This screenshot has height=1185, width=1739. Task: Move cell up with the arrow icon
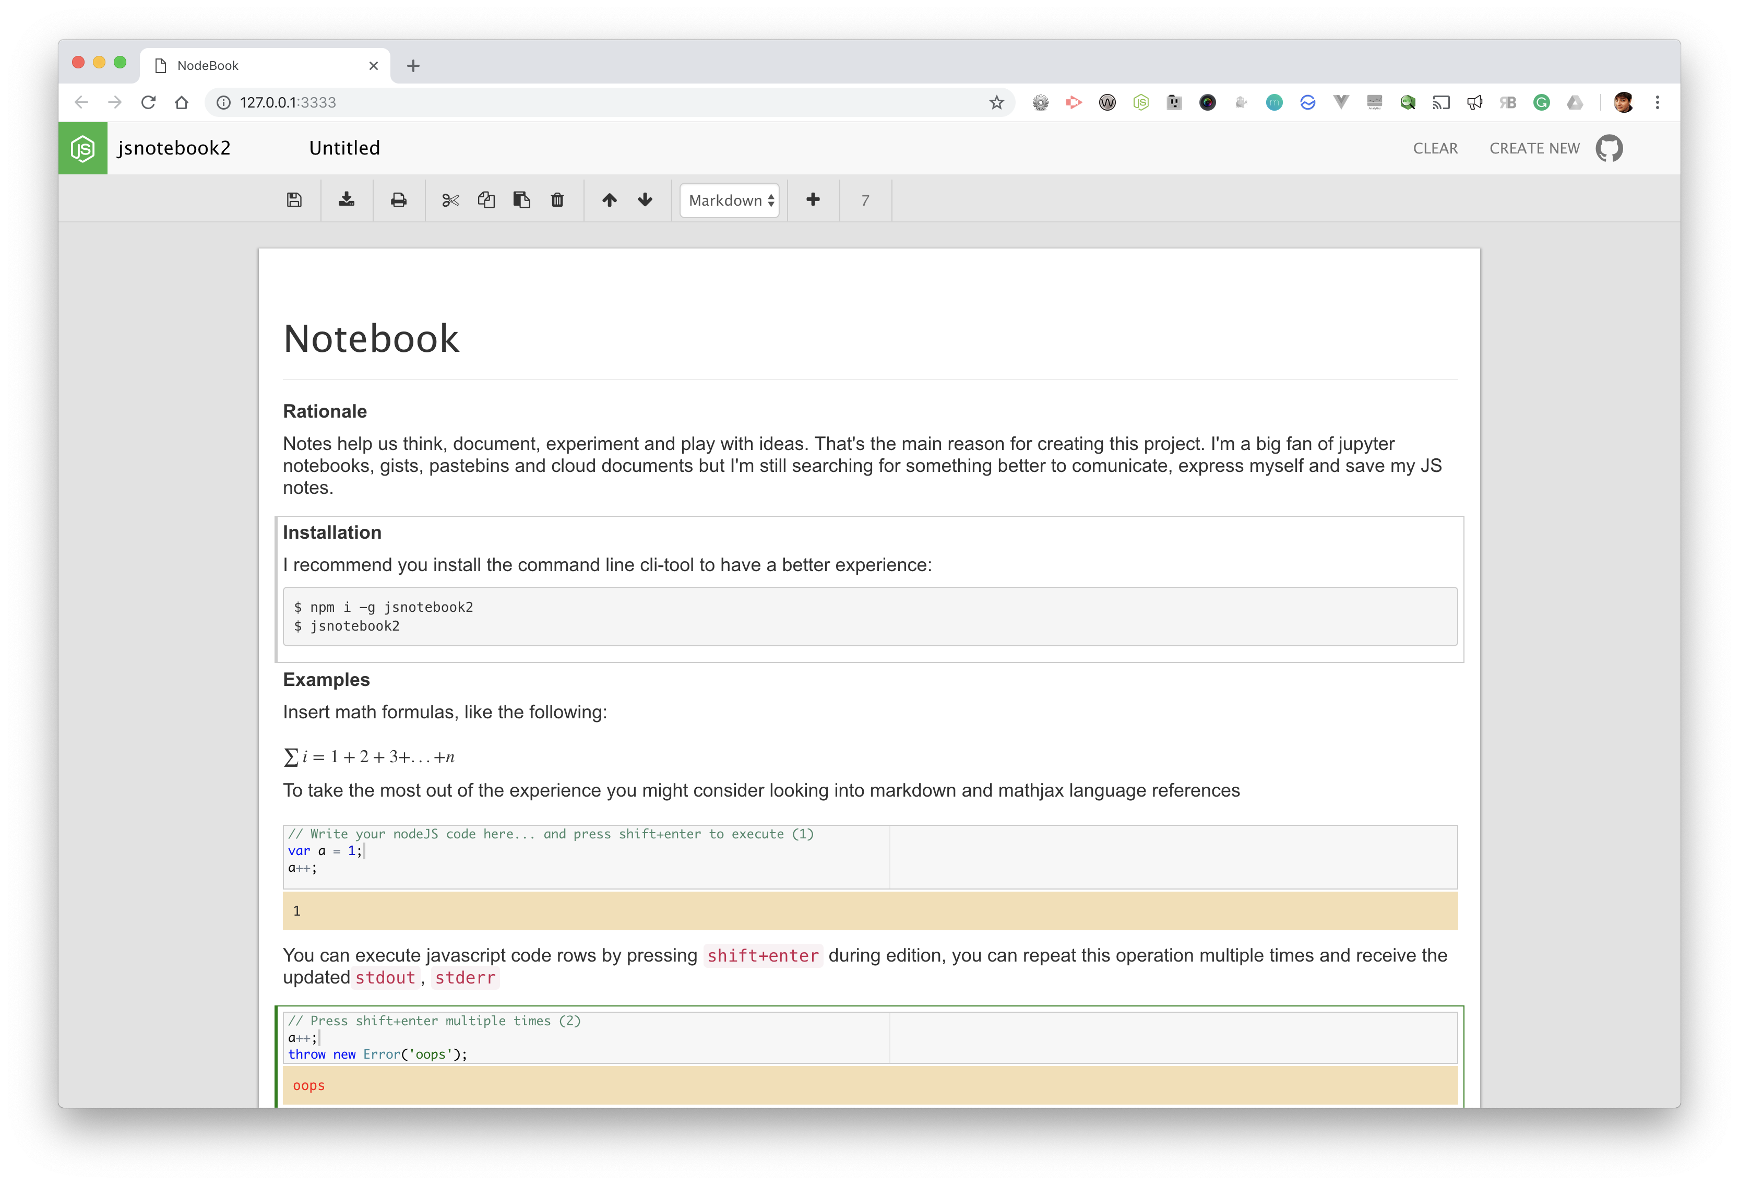pyautogui.click(x=610, y=200)
